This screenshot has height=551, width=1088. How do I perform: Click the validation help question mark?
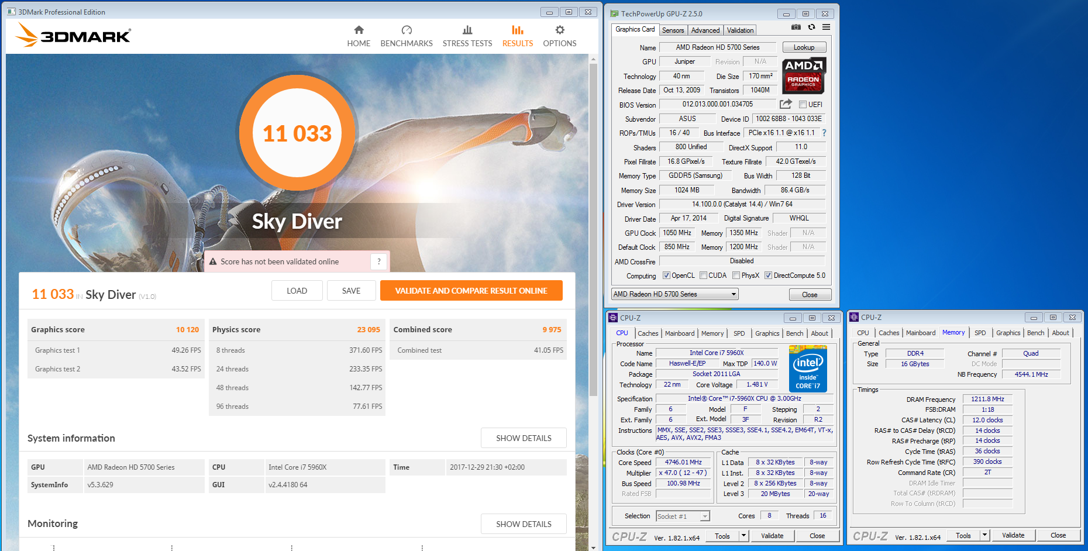[x=379, y=261]
